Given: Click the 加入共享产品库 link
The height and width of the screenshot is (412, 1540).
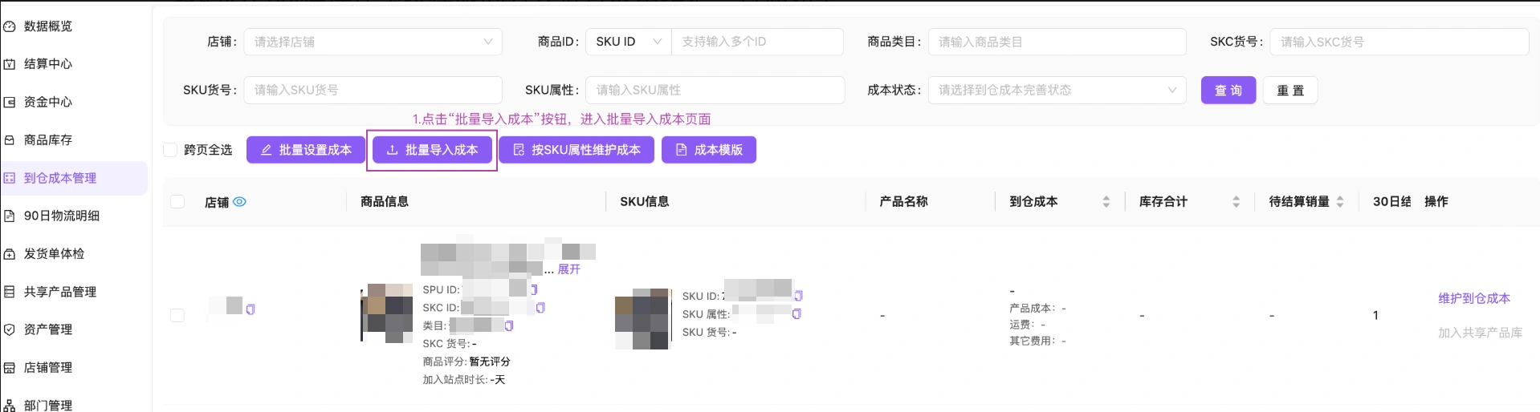Looking at the screenshot, I should click(1480, 333).
